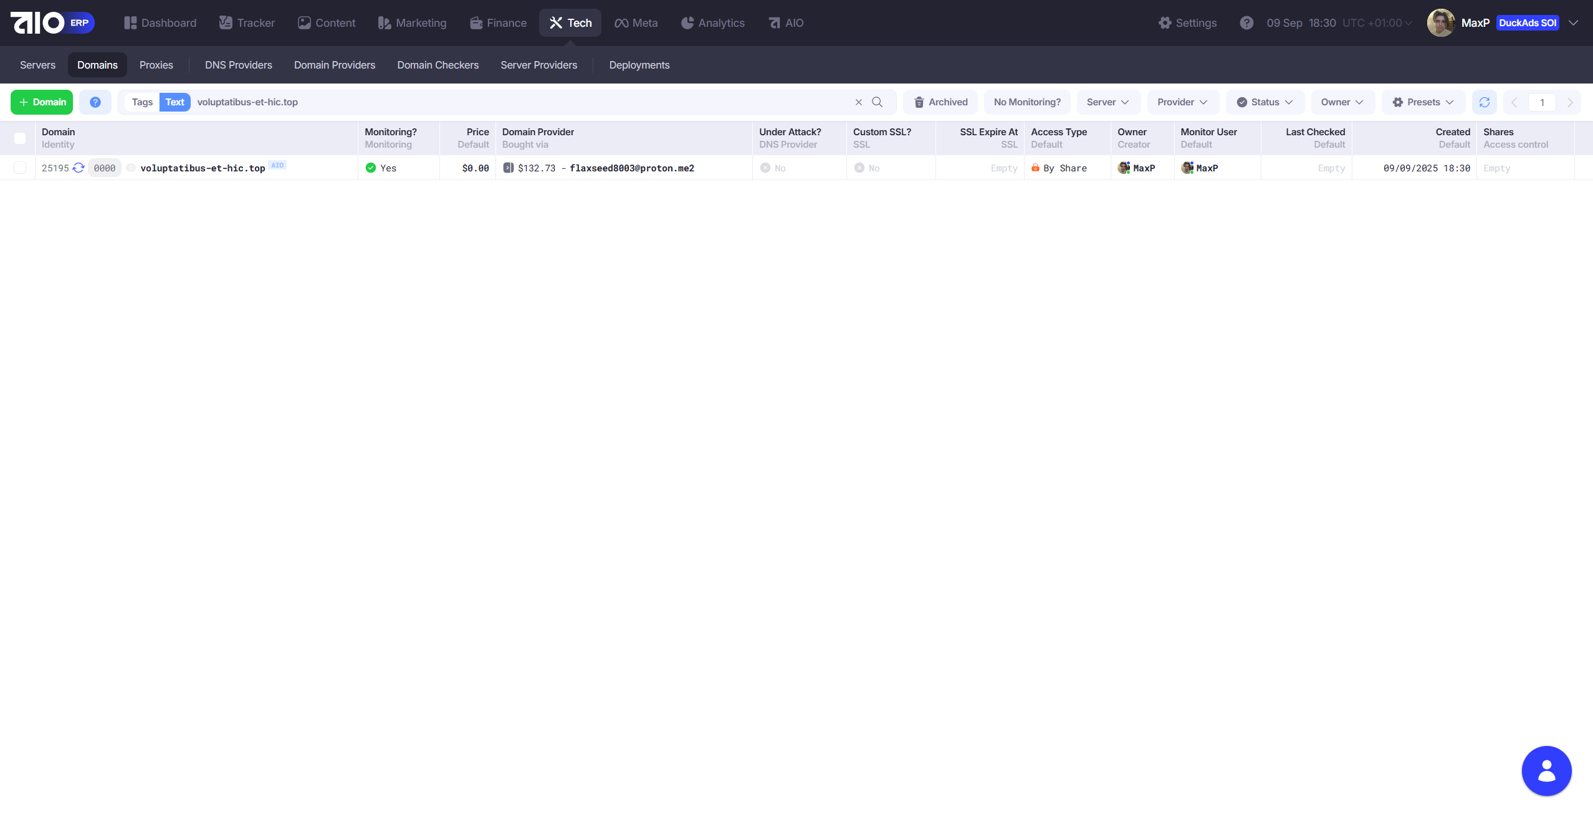Open the Content section
The height and width of the screenshot is (817, 1593).
coord(327,23)
